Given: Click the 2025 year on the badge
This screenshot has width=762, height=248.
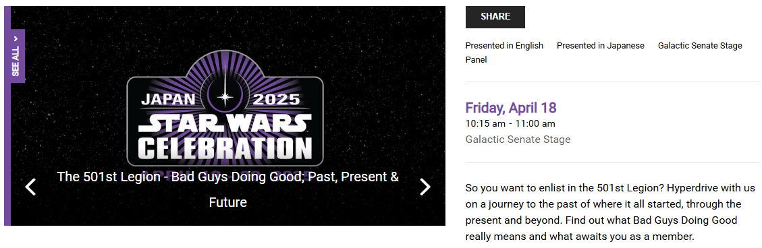Looking at the screenshot, I should [278, 100].
